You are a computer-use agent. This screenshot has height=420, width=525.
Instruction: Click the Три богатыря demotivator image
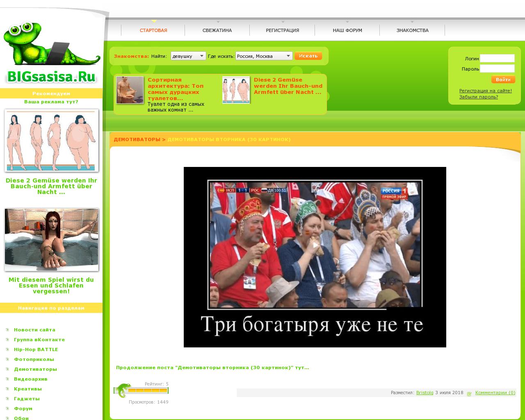(315, 257)
